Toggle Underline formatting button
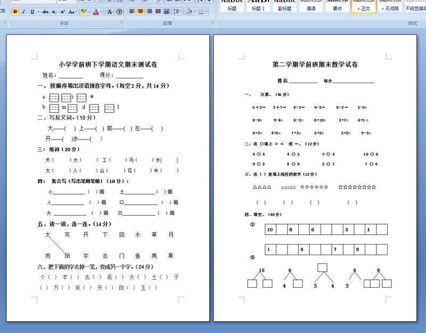426x333 pixels. click(32, 12)
